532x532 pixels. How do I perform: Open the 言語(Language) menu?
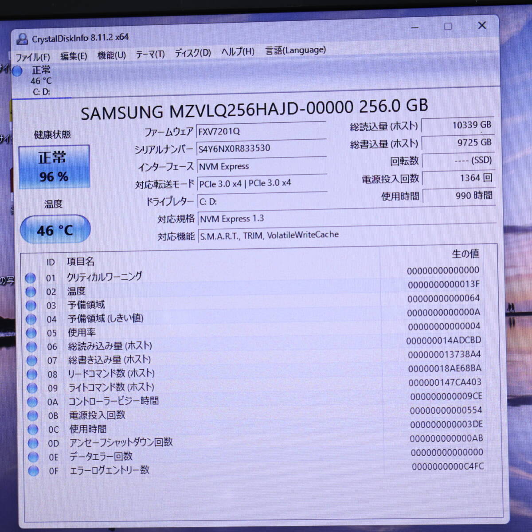(296, 50)
